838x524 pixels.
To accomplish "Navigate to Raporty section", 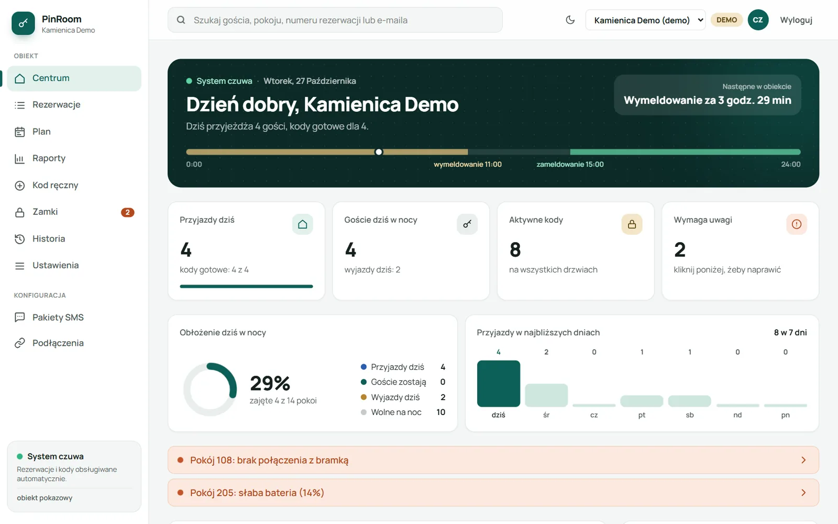I will (74, 158).
